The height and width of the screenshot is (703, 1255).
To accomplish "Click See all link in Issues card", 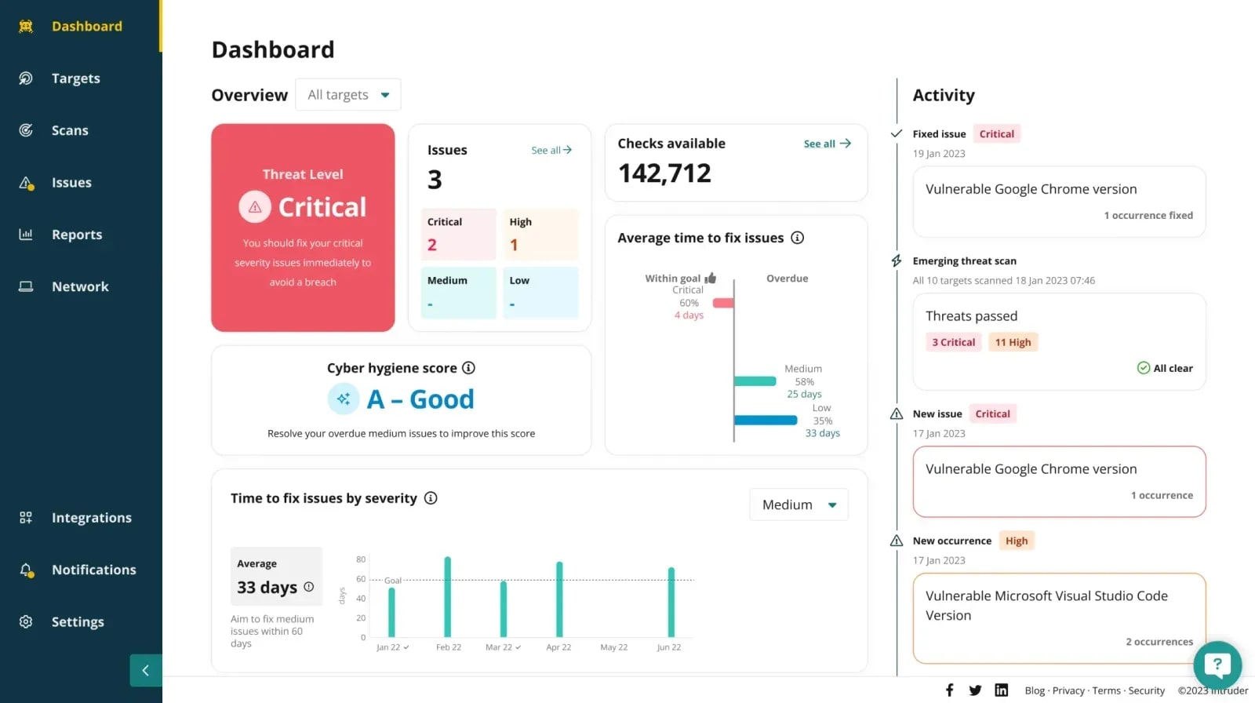I will [x=551, y=150].
